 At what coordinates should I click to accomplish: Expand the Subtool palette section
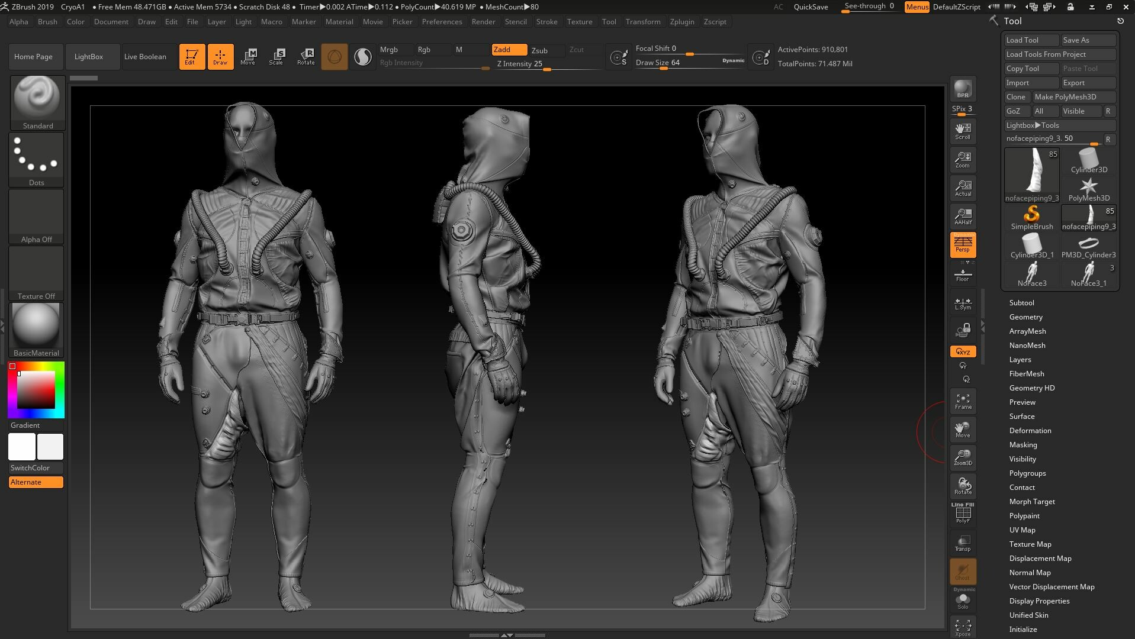click(1022, 303)
